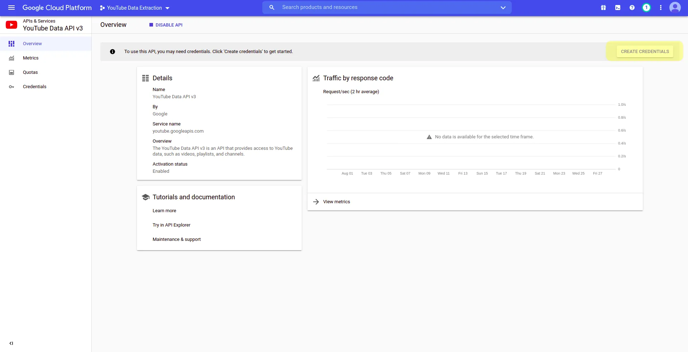Click the 1.0/s chart scale label
Viewport: 688px width, 352px height.
point(622,105)
